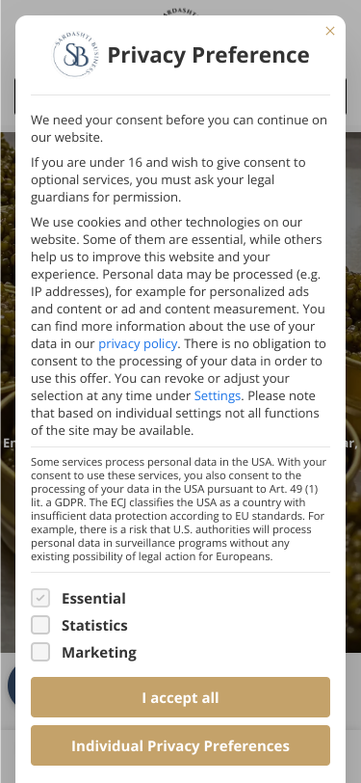
Task: Click the under 16 guardian permission paragraph
Action: (168, 179)
